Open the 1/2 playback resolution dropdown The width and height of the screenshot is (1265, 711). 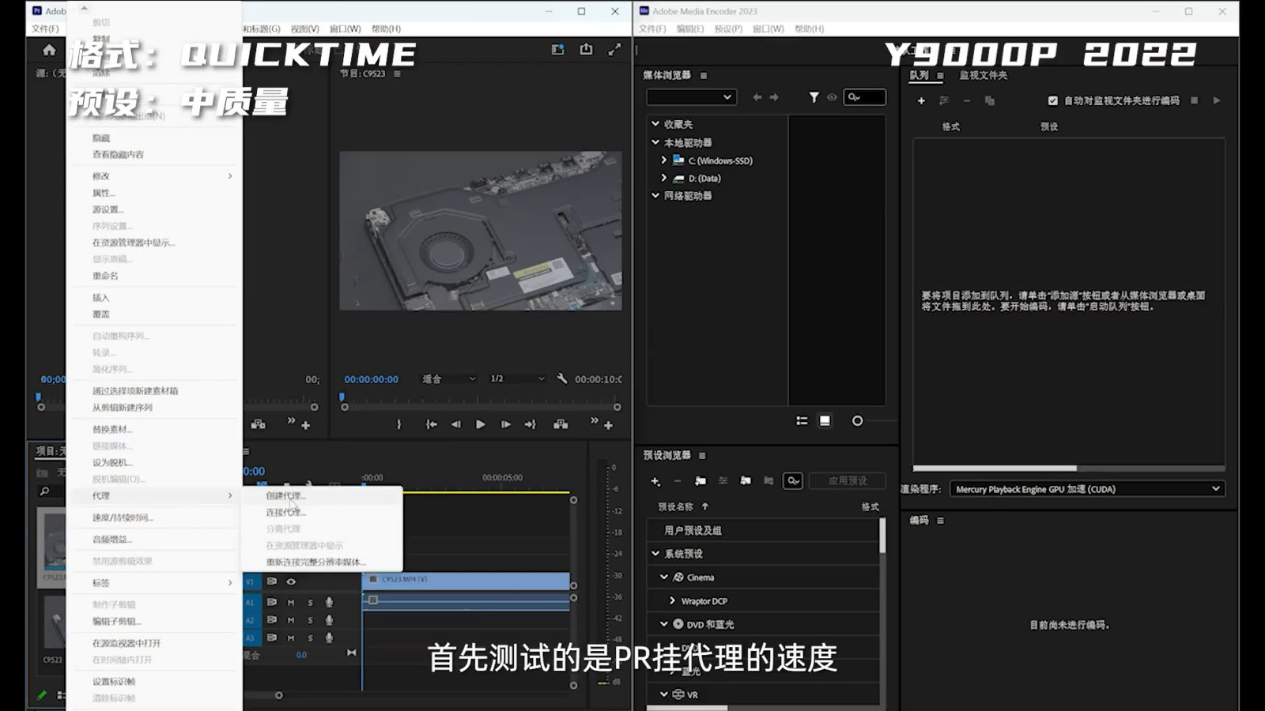(x=517, y=378)
